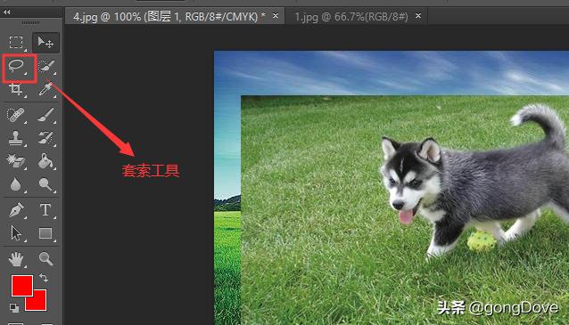
Task: Select the Rectangle shape tool
Action: 45,233
